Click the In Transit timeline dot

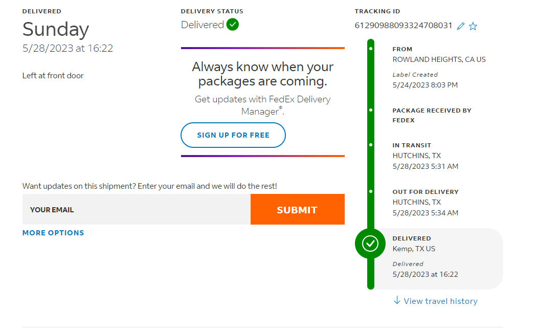[371, 145]
